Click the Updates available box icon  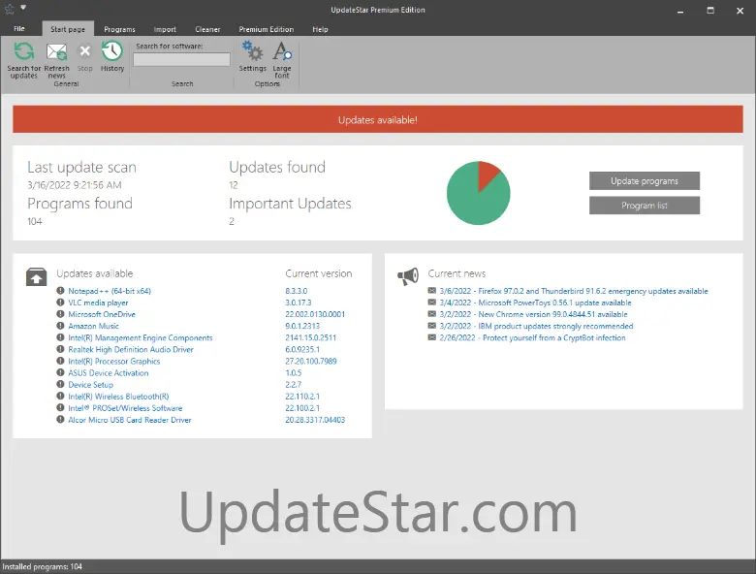[36, 276]
